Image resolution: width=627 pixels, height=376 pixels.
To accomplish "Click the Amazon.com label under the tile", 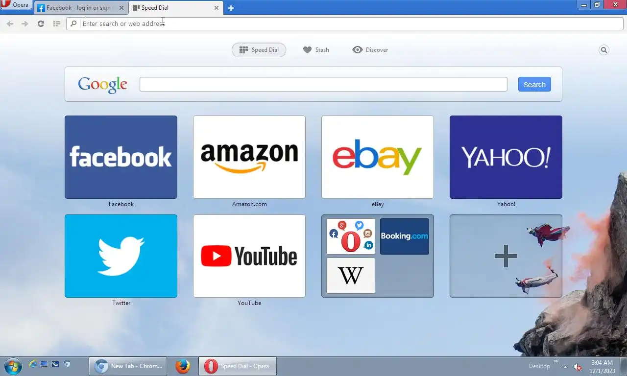I will coord(249,204).
